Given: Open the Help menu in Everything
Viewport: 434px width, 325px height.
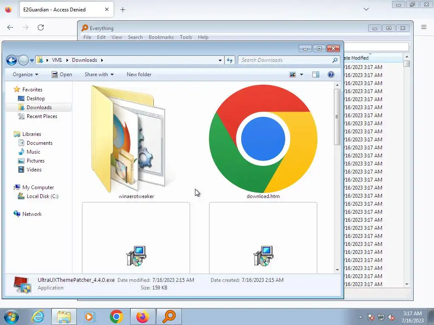Looking at the screenshot, I should tap(203, 37).
